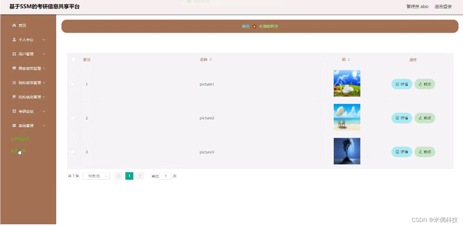The width and height of the screenshot is (463, 226).
Task: Click the platform title 基于SSM的考研信息共享平台
Action: click(45, 6)
